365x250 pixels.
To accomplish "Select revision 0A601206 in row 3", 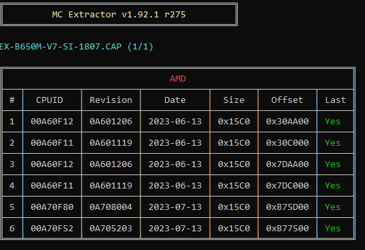I will [111, 164].
